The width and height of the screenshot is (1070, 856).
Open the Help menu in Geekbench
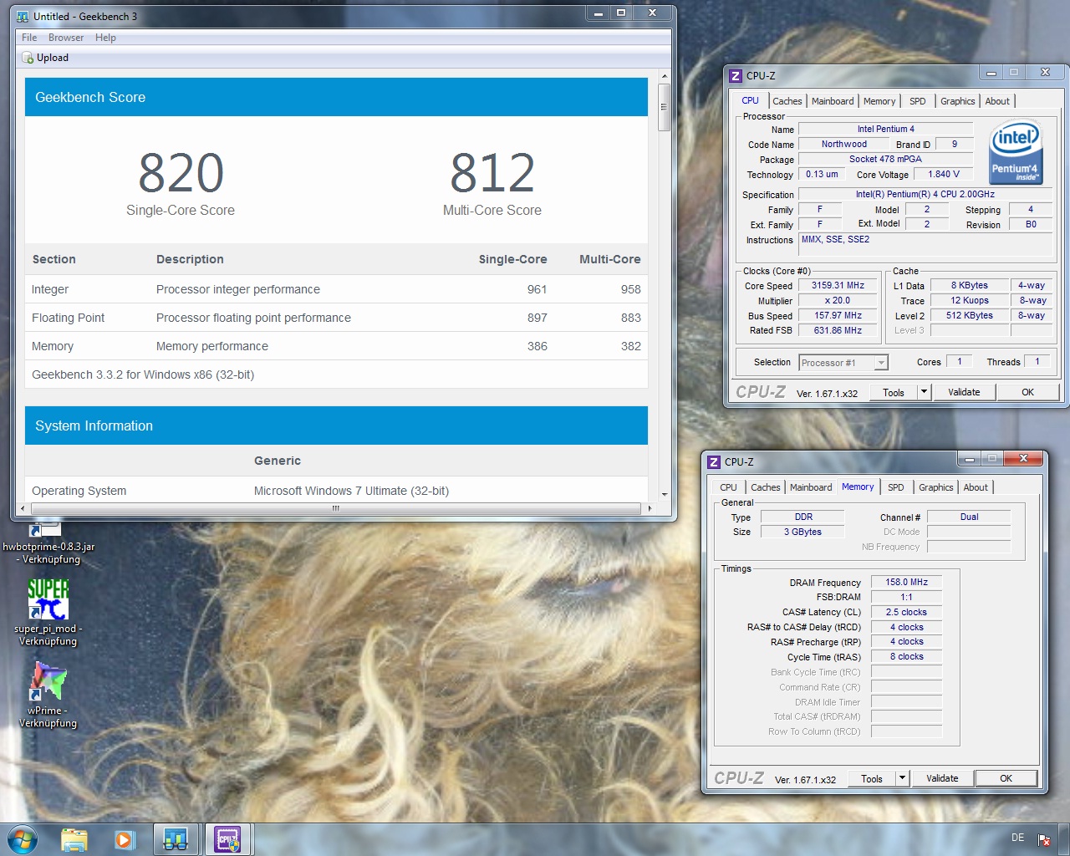pos(105,38)
